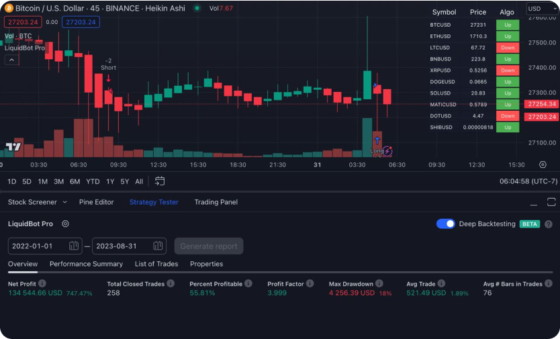This screenshot has width=560, height=339.
Task: Click the Avg Trade info icon
Action: click(441, 283)
